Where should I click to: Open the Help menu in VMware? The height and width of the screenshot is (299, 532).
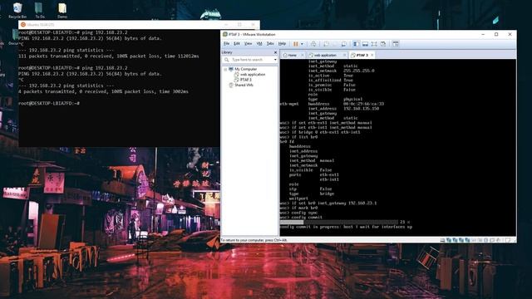tap(282, 44)
